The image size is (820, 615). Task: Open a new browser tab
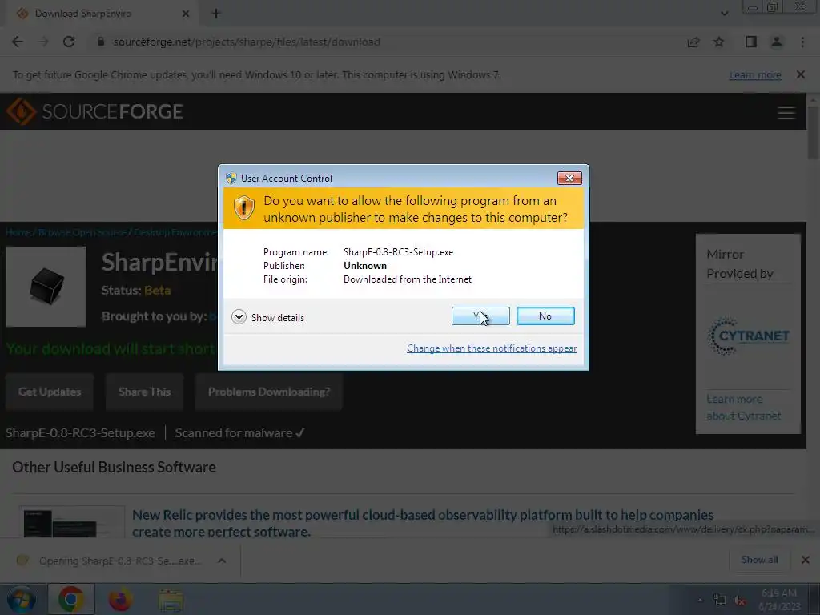[216, 14]
